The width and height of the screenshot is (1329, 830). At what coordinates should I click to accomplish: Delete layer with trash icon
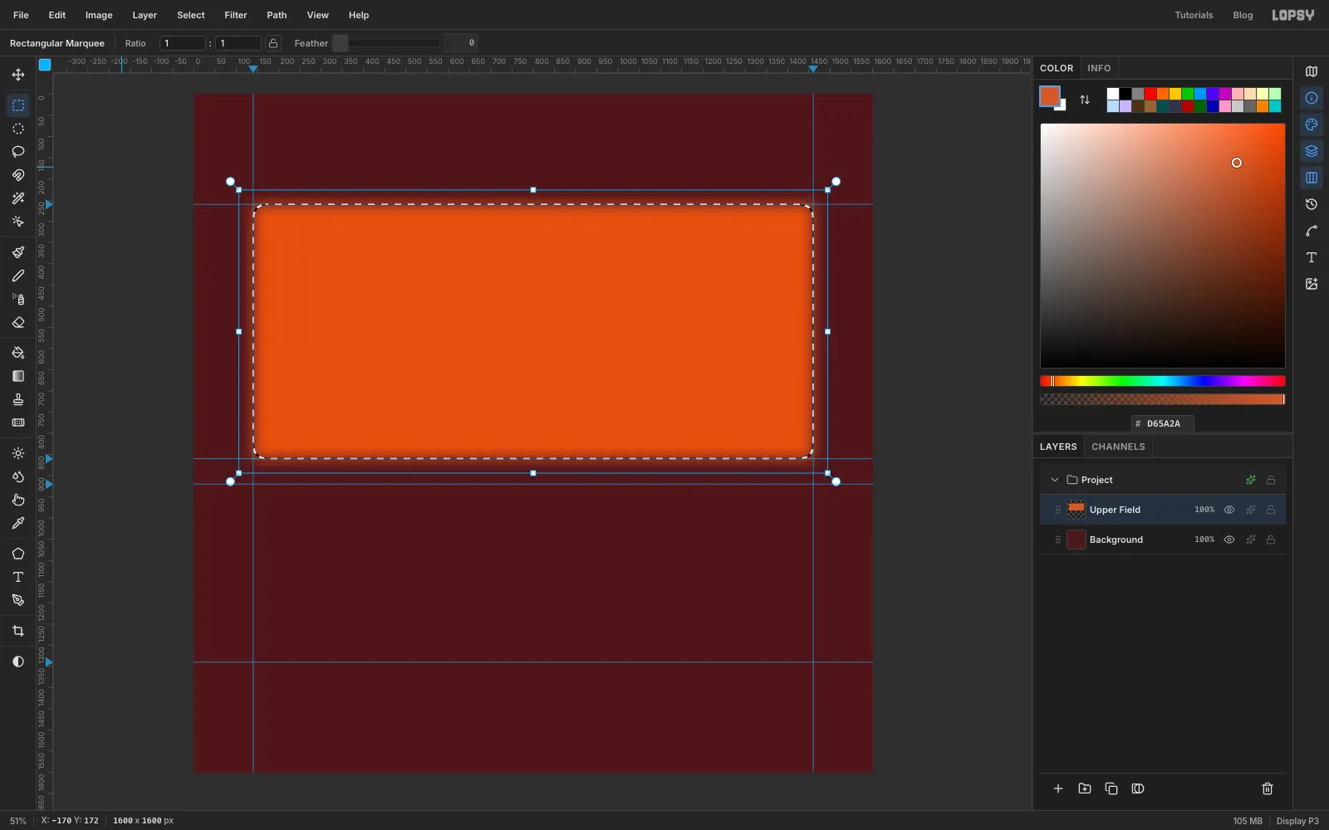click(x=1268, y=788)
